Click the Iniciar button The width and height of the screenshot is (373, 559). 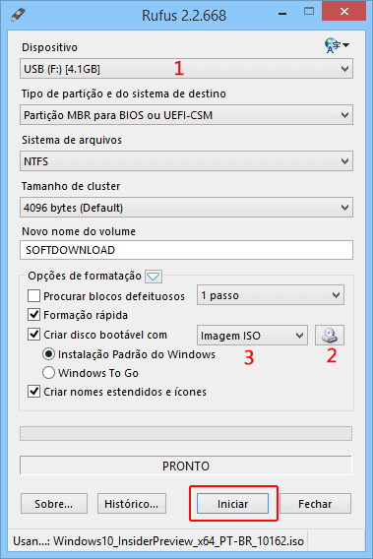pyautogui.click(x=232, y=504)
